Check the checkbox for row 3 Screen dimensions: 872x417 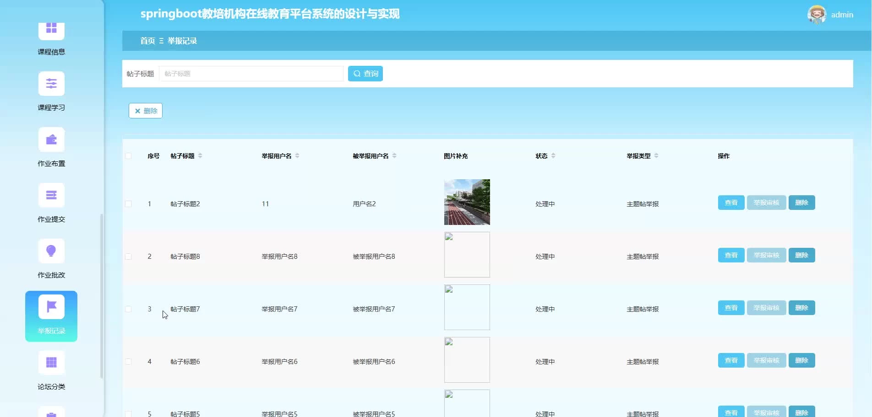[x=128, y=309]
